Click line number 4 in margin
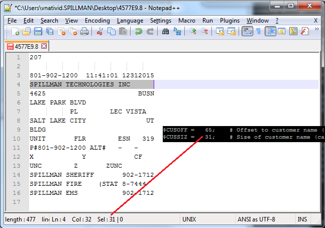Screen dimensions: 325x228 pyautogui.click(x=19, y=84)
